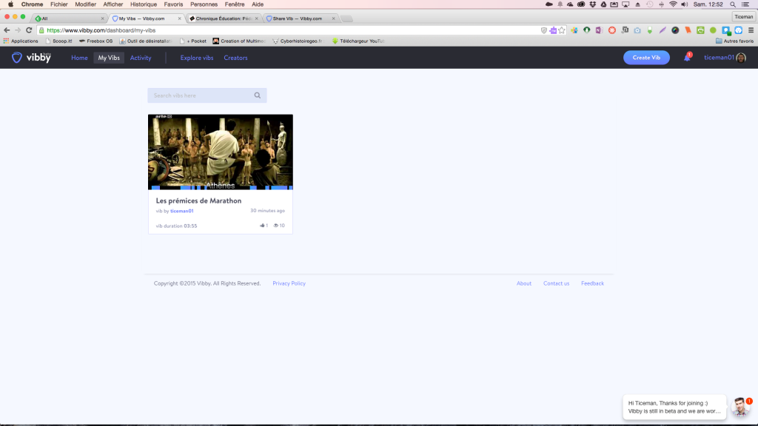This screenshot has height=426, width=758.
Task: Click the thumbs-up like icon
Action: click(262, 226)
